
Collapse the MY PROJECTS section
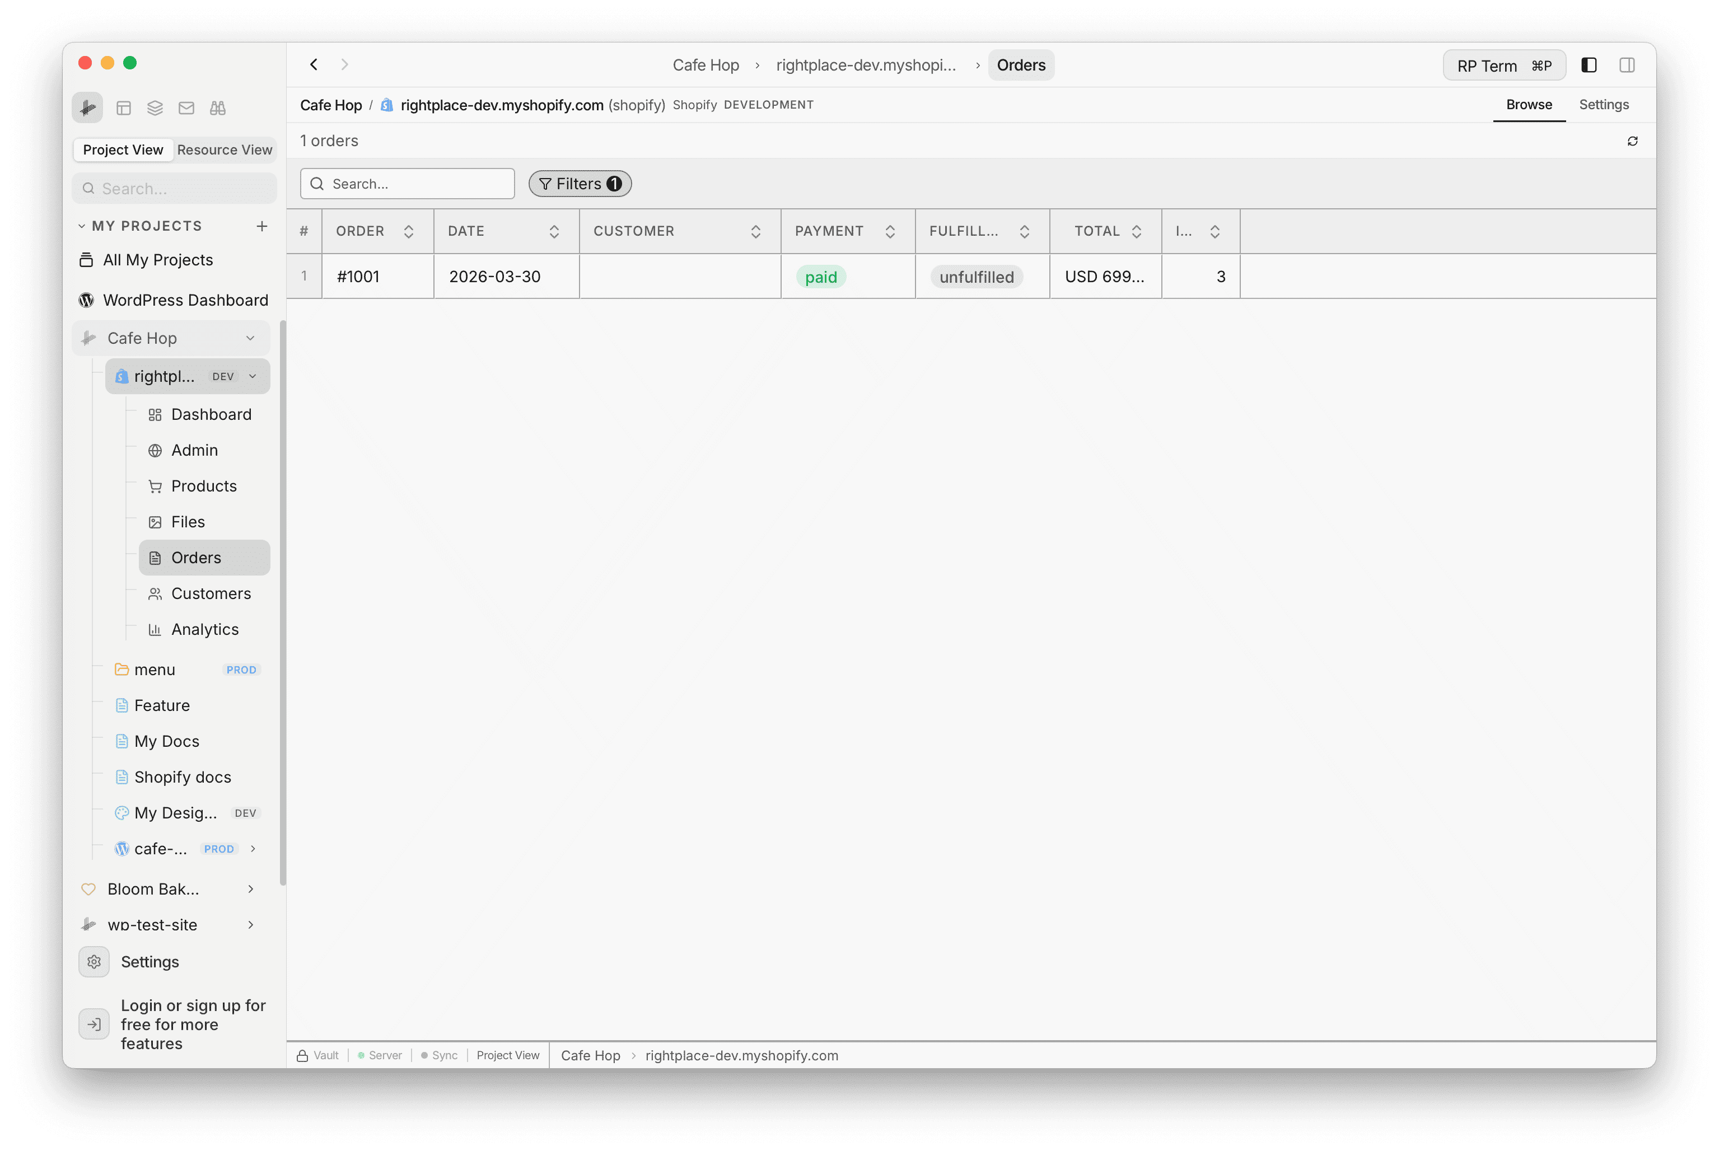click(x=82, y=226)
